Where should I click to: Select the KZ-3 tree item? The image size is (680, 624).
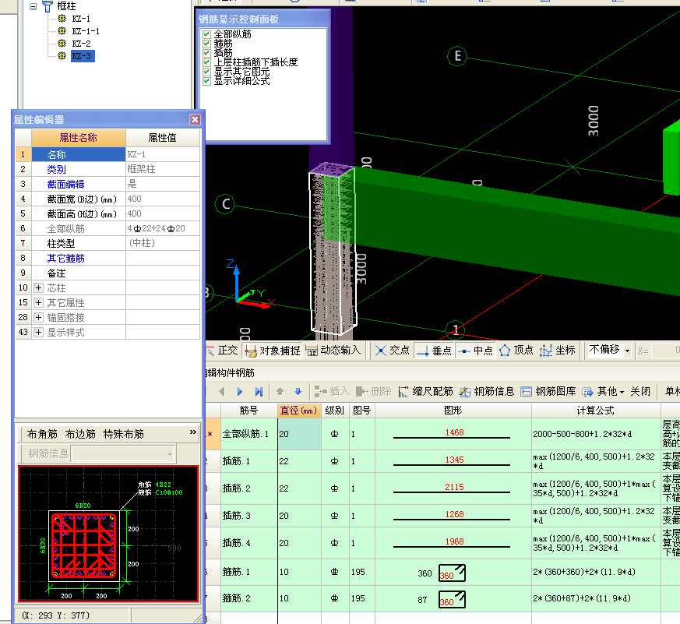pyautogui.click(x=82, y=56)
